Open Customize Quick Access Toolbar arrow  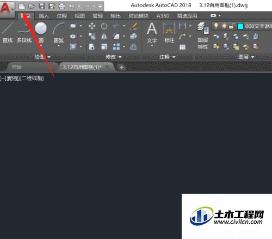(x=100, y=7)
